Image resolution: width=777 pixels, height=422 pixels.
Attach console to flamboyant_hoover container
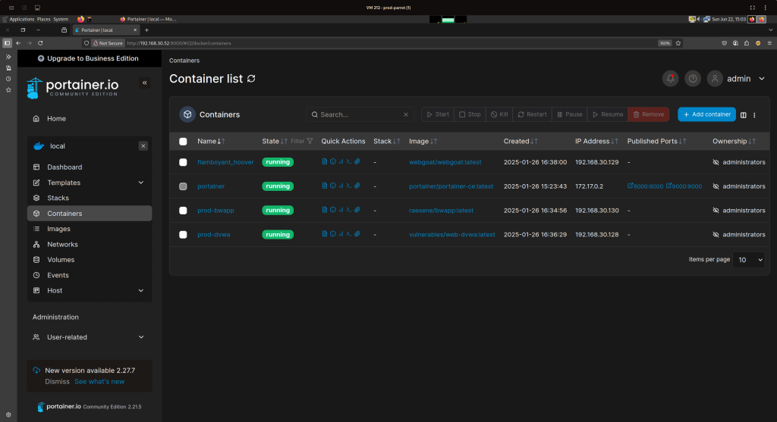click(357, 162)
